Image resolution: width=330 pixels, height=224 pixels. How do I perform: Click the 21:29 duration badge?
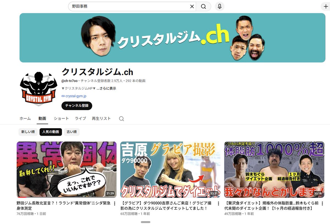click(x=110, y=193)
